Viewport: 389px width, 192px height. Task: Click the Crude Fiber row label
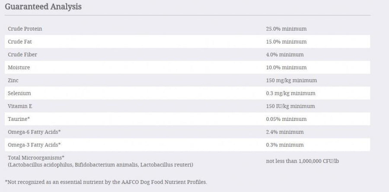(x=22, y=54)
